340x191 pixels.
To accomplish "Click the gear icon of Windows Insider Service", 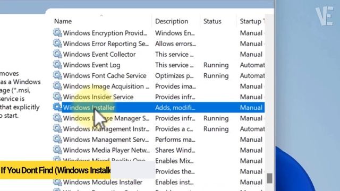I will pos(57,97).
